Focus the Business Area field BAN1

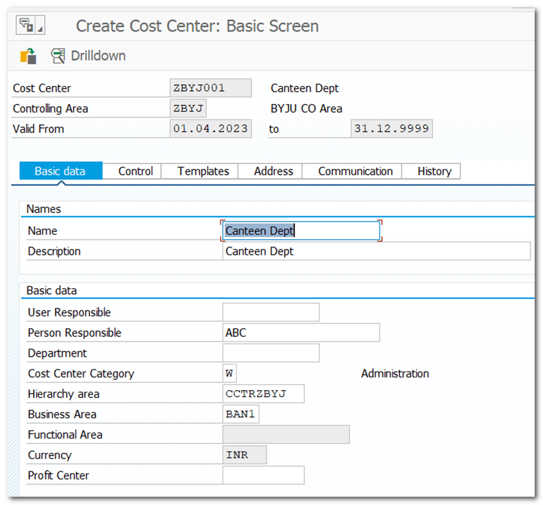click(241, 414)
